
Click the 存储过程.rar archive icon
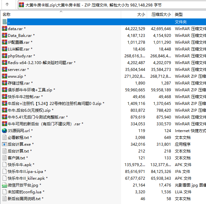tap(5, 83)
